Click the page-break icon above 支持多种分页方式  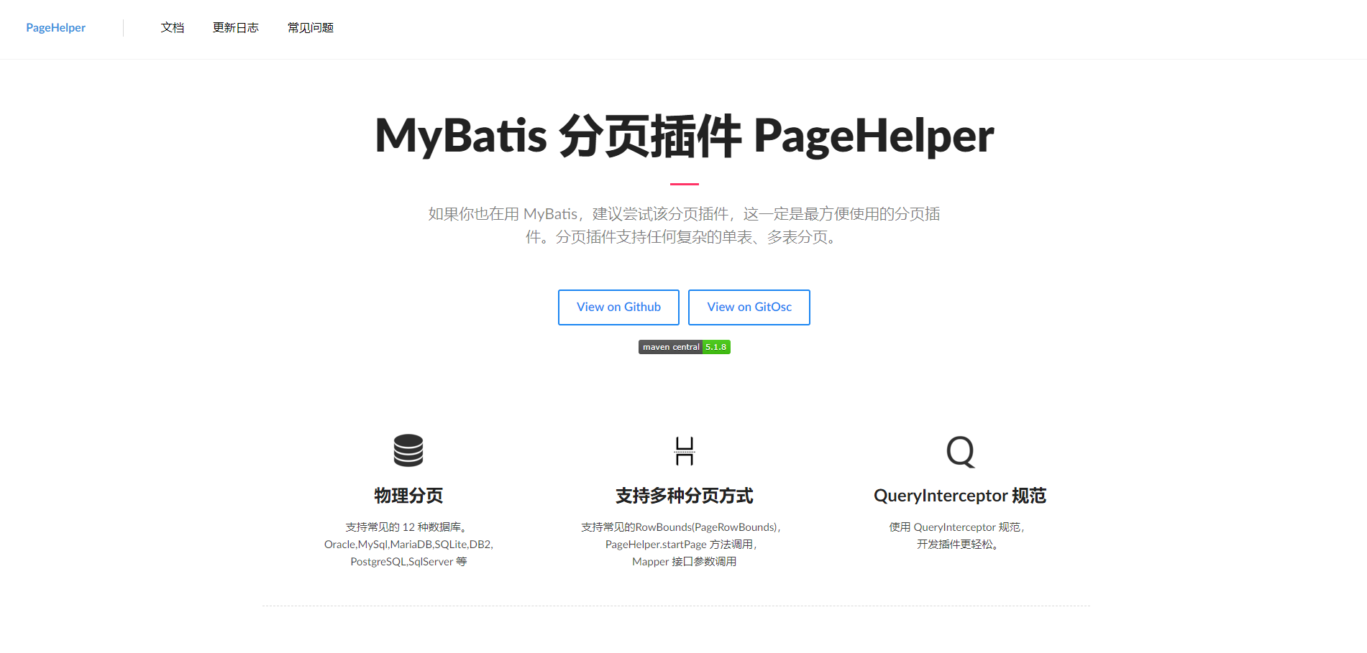(x=684, y=451)
